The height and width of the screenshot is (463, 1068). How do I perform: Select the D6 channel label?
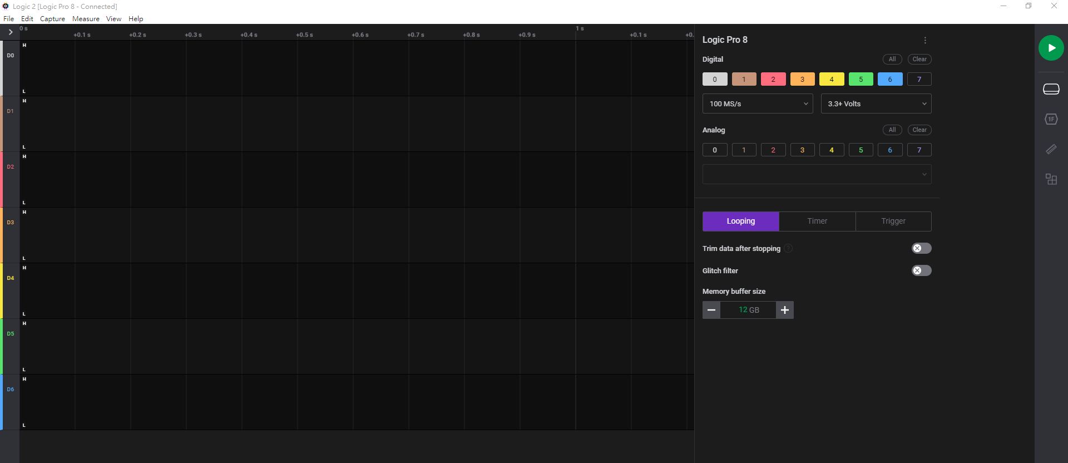click(10, 390)
